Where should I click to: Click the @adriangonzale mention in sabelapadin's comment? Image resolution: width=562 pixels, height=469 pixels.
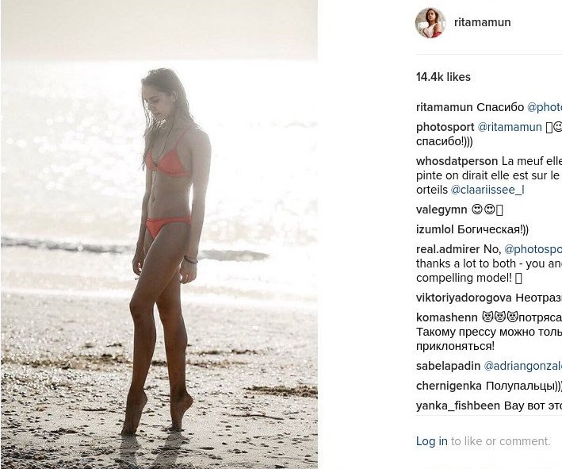tap(523, 366)
